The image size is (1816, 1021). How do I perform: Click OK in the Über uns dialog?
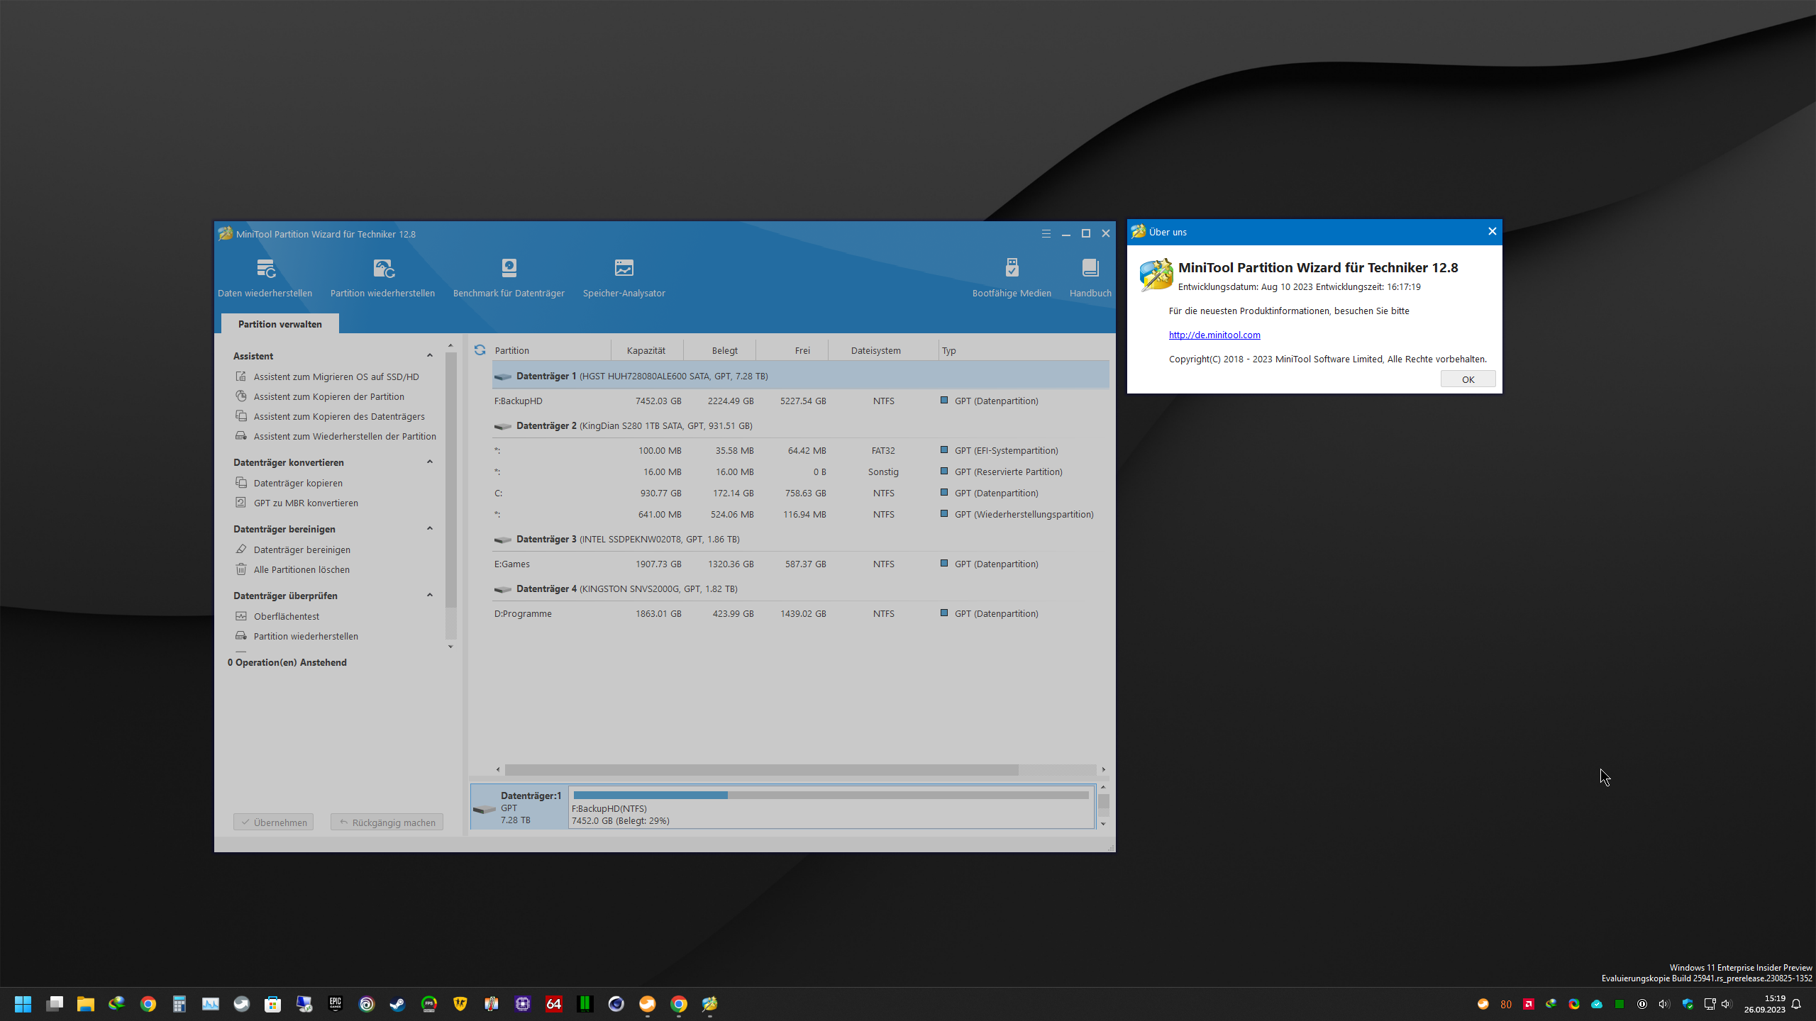pyautogui.click(x=1468, y=379)
